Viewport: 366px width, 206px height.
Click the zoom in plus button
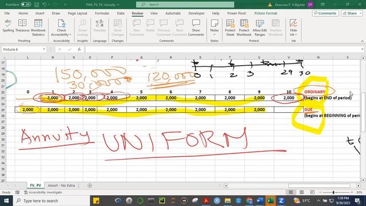point(352,192)
